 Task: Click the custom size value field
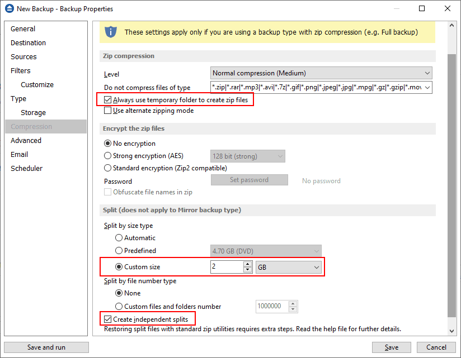coord(227,267)
